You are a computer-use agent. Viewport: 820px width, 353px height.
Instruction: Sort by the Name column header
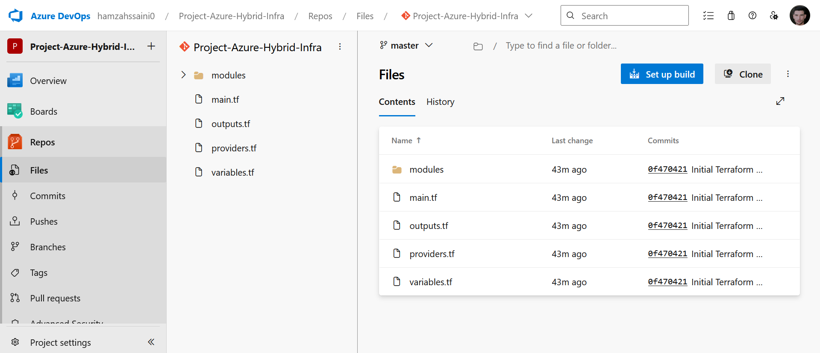pos(406,141)
